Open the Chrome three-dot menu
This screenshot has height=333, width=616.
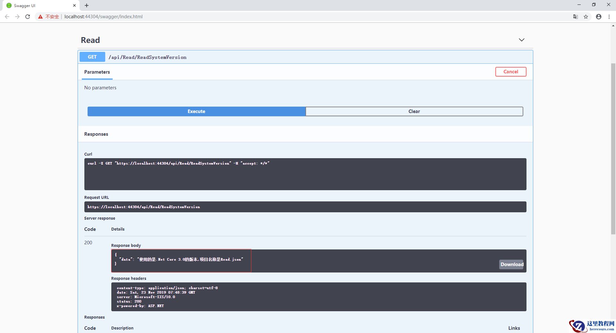coord(609,17)
